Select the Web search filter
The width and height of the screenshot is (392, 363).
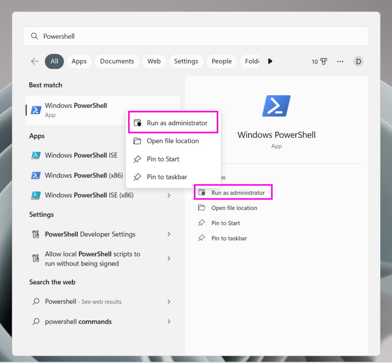coord(154,61)
